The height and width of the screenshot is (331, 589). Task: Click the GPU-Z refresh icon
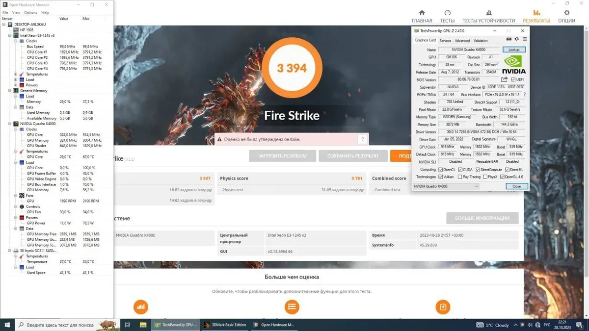click(516, 39)
